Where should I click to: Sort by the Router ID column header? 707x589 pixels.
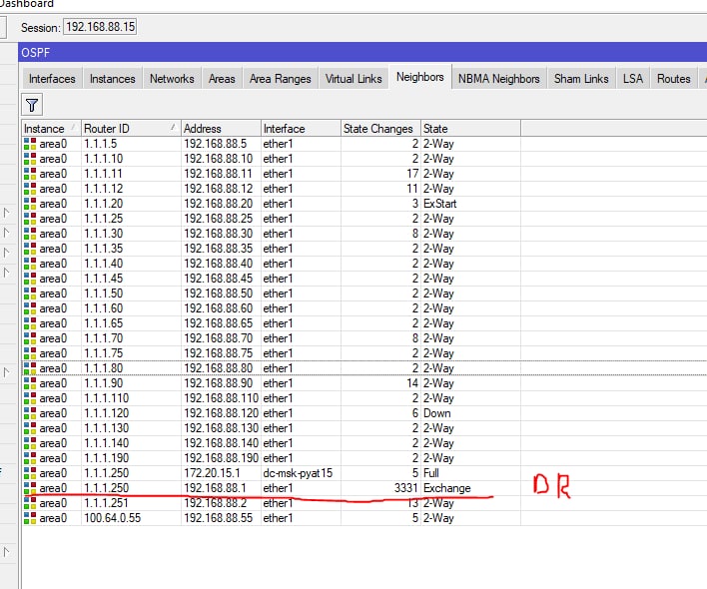tap(131, 129)
